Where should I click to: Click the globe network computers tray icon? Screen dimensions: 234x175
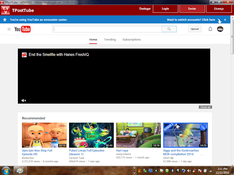[184, 171]
